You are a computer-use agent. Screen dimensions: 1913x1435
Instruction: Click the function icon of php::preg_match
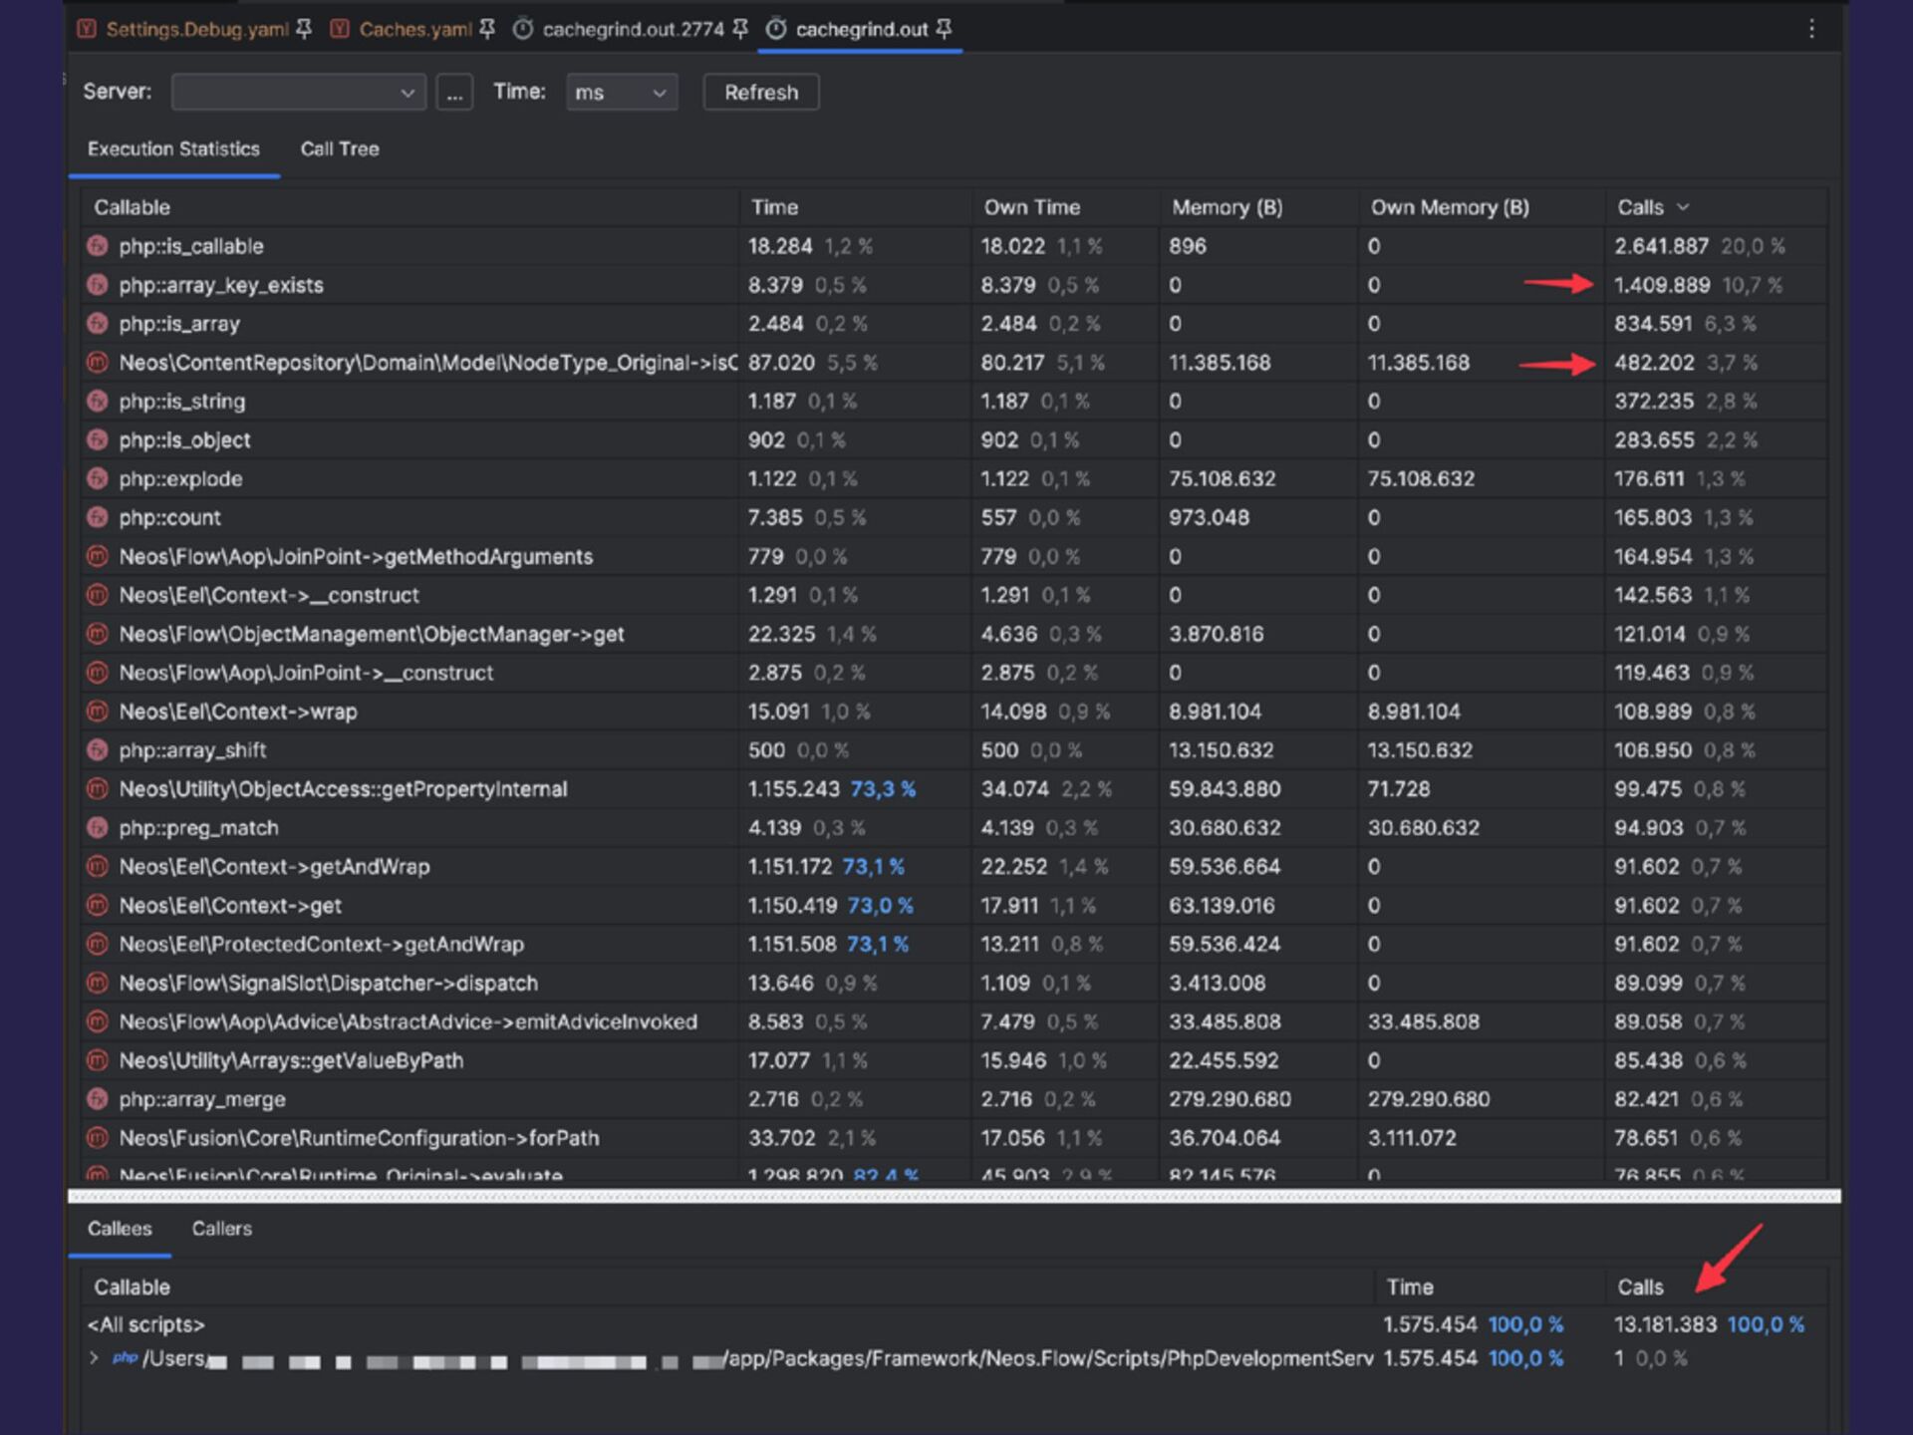97,828
